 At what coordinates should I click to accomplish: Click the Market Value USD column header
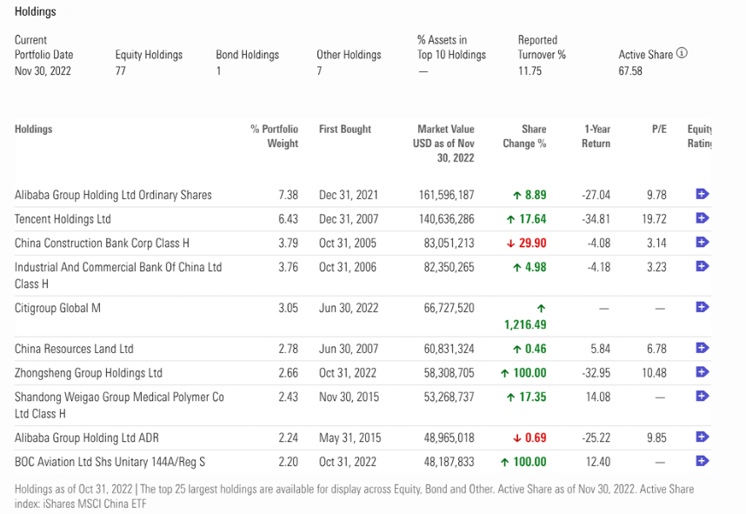443,144
